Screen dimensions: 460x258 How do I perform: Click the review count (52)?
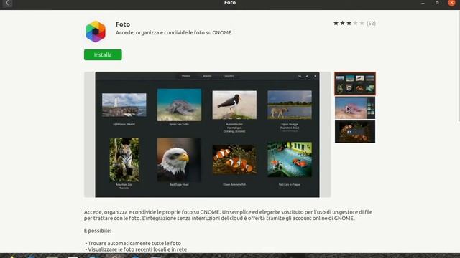click(x=371, y=23)
